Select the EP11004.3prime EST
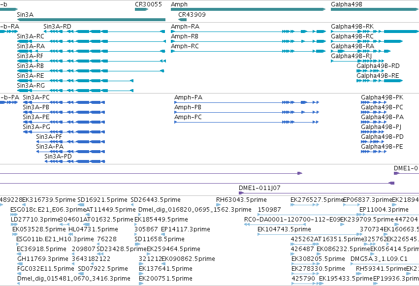This screenshot has height=286, width=419. tap(389, 215)
